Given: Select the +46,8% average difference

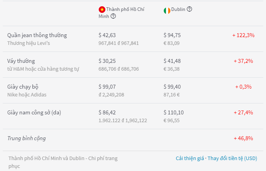Looking at the screenshot, I should [x=243, y=138].
